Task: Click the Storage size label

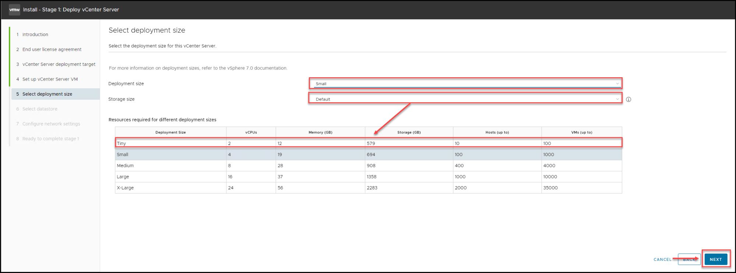Action: tap(121, 99)
